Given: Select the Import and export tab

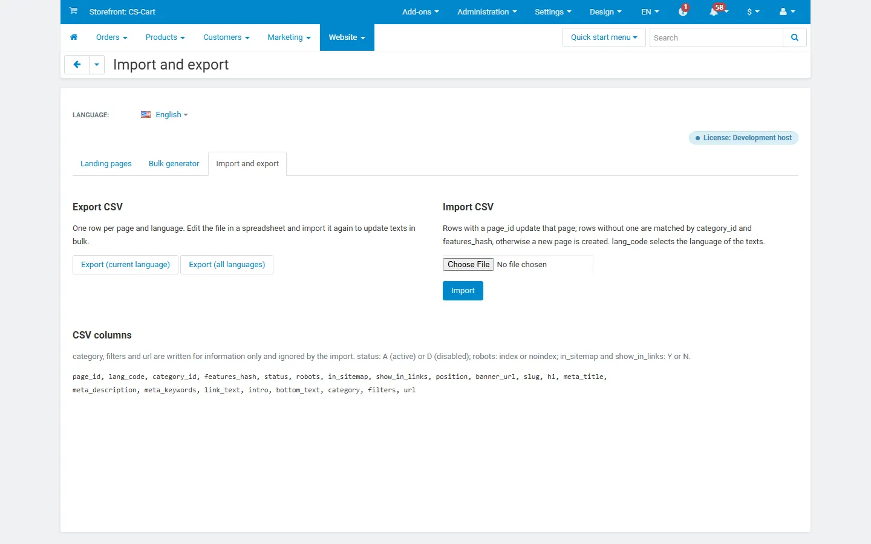Looking at the screenshot, I should pos(247,164).
